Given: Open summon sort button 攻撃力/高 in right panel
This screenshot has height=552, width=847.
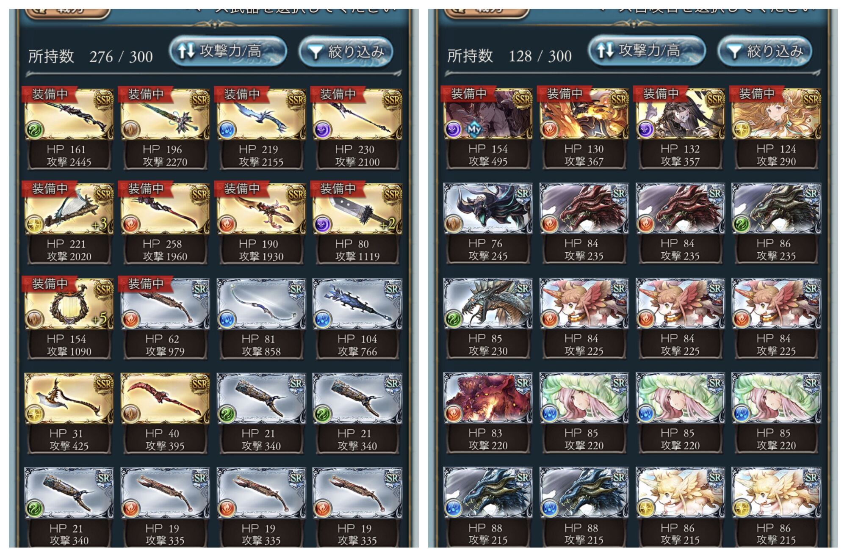Looking at the screenshot, I should (647, 51).
